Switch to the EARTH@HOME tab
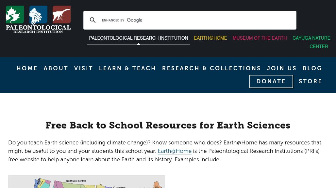This screenshot has height=188, width=336. pyautogui.click(x=210, y=38)
